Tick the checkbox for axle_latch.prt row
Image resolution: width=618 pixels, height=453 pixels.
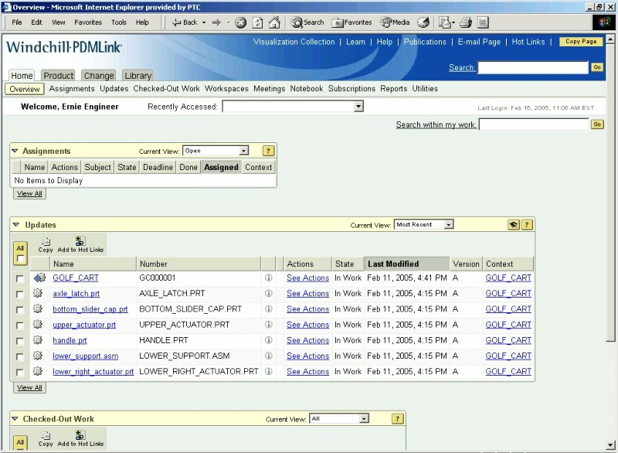point(20,294)
